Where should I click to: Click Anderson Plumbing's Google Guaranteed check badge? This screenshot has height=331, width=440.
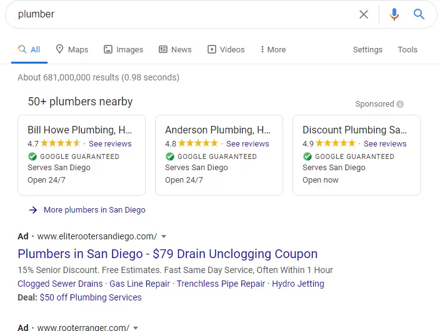pyautogui.click(x=170, y=156)
